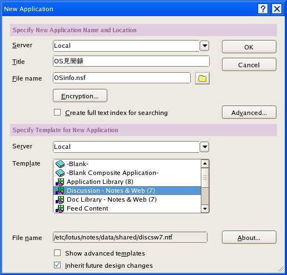This screenshot has width=287, height=275.
Task: Select the -Blank- template icon
Action: coord(60,164)
